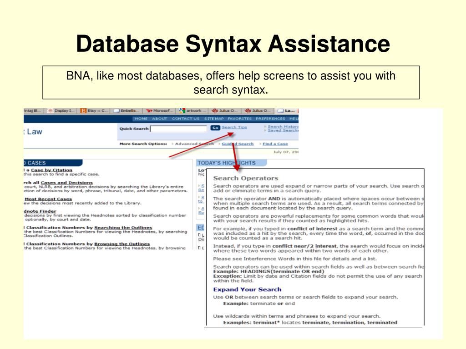This screenshot has width=466, height=349.
Task: Click the Yahoo icon on Microsof... tab
Action: click(149, 111)
